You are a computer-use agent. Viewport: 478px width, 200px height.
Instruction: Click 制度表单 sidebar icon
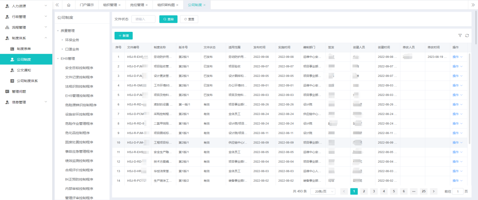click(x=12, y=49)
